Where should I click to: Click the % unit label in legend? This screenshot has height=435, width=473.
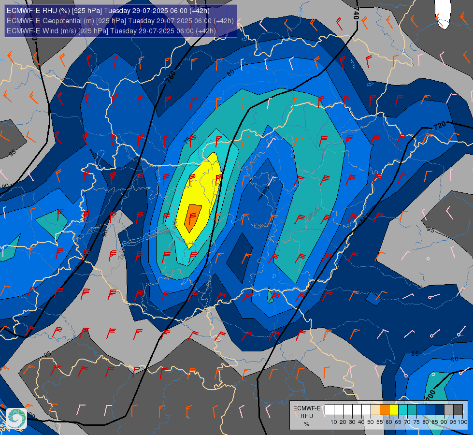click(x=307, y=424)
